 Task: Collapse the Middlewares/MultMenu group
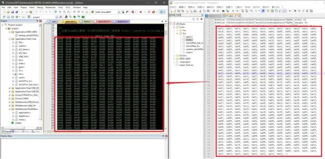10,109
